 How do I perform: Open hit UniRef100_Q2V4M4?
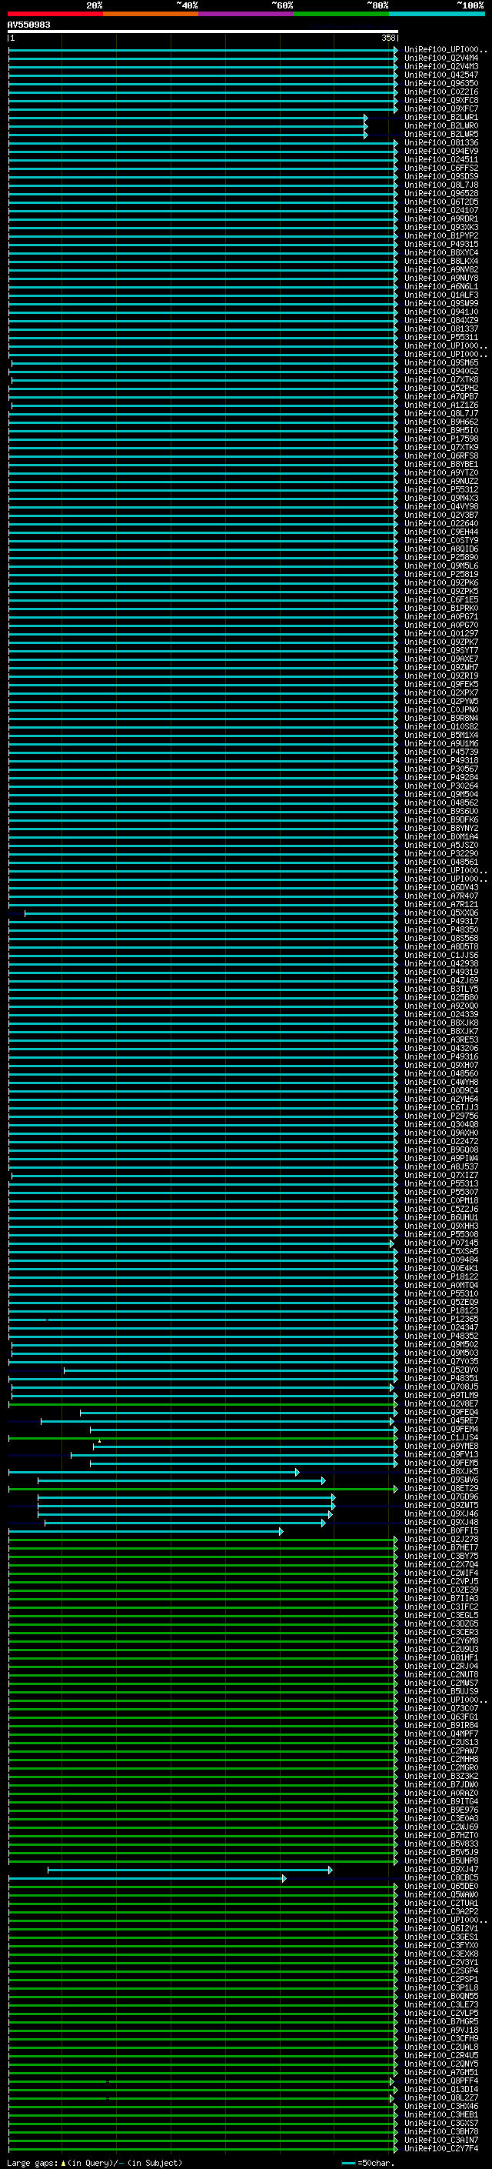pos(441,58)
